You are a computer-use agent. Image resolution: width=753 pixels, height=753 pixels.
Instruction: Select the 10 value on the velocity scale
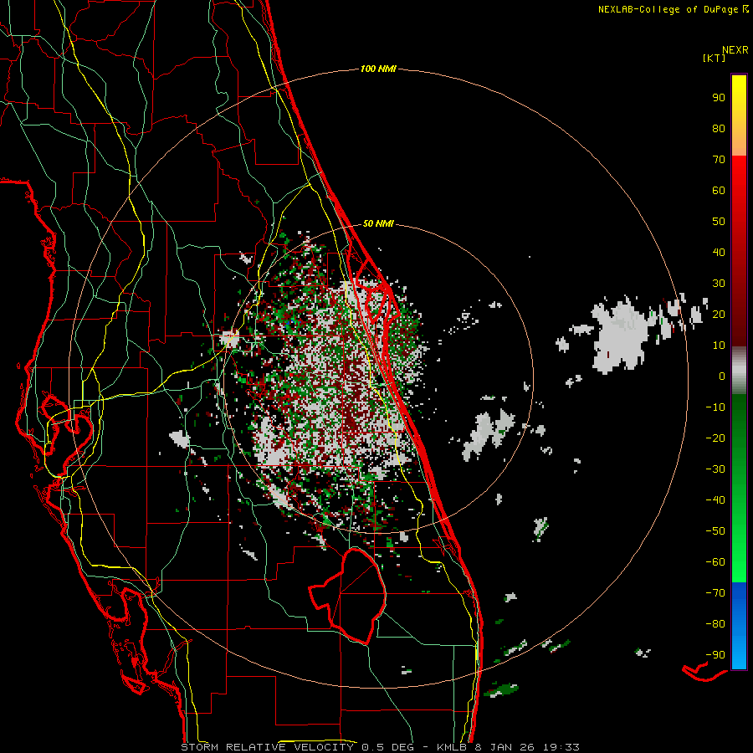click(x=719, y=346)
